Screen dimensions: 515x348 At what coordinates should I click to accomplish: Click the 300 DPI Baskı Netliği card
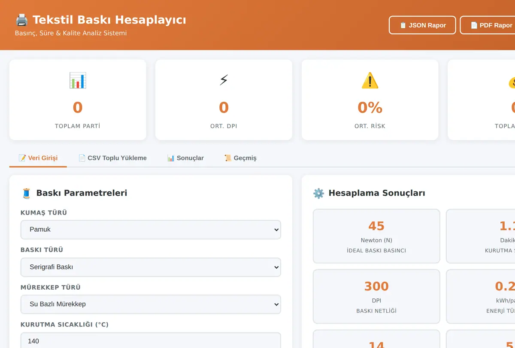pyautogui.click(x=376, y=297)
